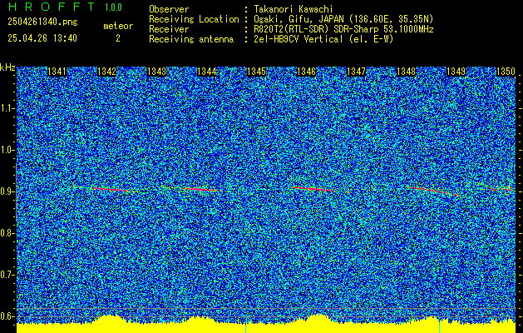Click the 1346 time marker
The width and height of the screenshot is (523, 333).
pyautogui.click(x=306, y=72)
